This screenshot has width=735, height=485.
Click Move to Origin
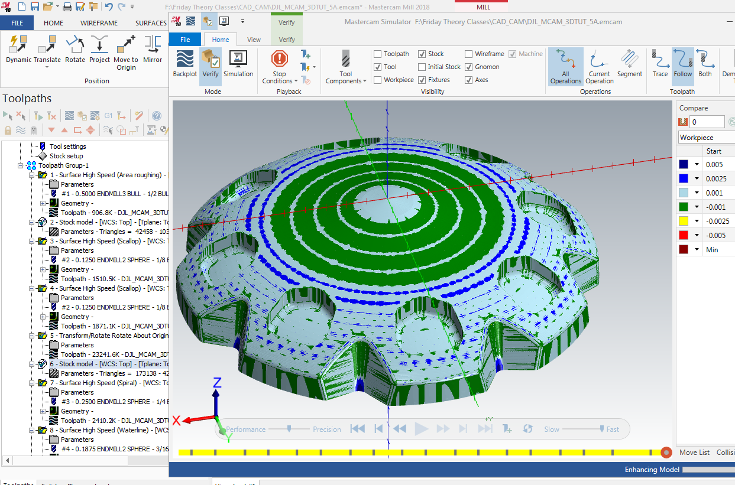coord(126,53)
